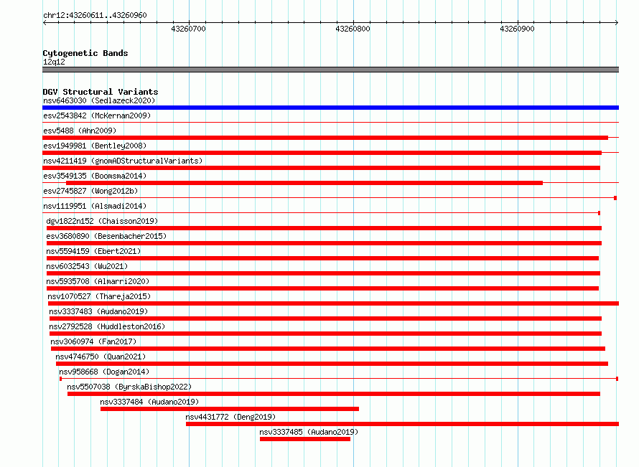Open esv2543842 (McKernan2009) variant
The width and height of the screenshot is (639, 467).
[97, 115]
